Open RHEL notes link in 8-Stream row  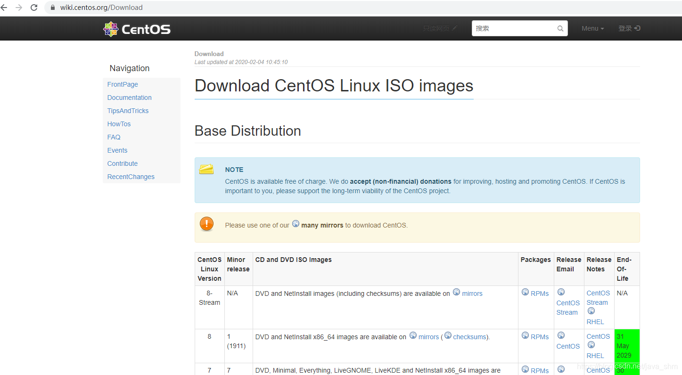[595, 322]
